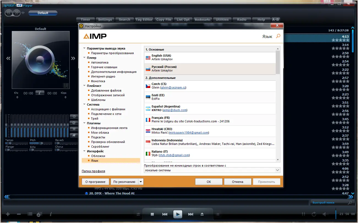The width and height of the screenshot is (358, 223).
Task: Click the playlist disc icon in the bottom bar
Action: [40, 214]
